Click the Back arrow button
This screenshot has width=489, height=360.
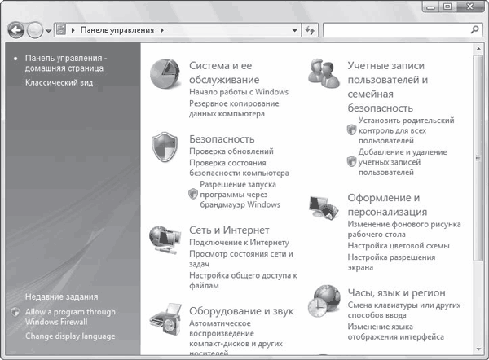point(16,30)
